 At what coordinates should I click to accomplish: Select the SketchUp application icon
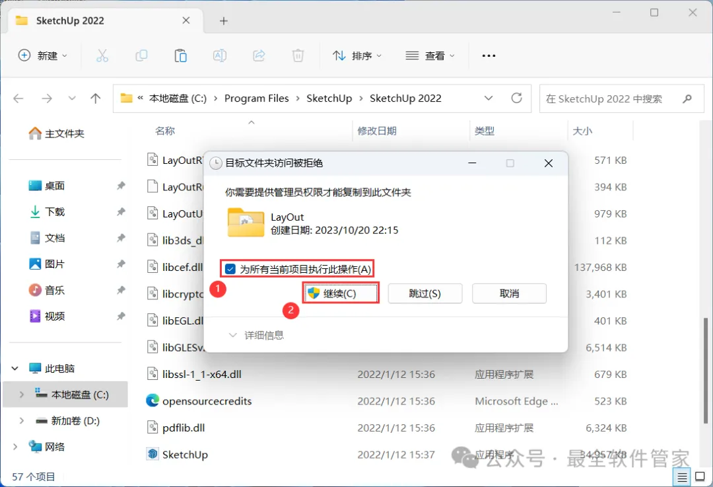tap(153, 454)
